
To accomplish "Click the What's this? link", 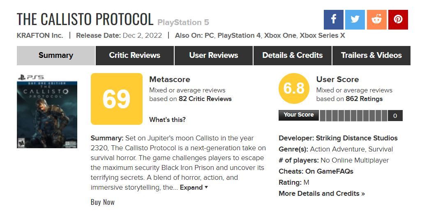I will click(x=167, y=120).
